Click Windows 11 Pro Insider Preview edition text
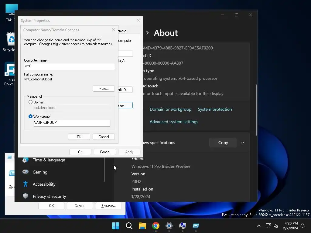The width and height of the screenshot is (311, 233). coord(161,167)
